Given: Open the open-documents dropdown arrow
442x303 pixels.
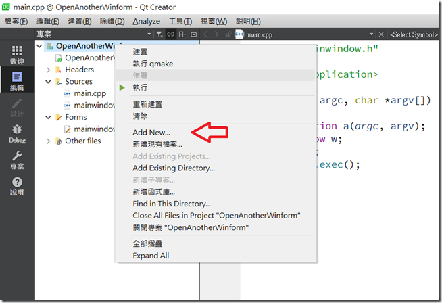Looking at the screenshot, I should click(371, 34).
